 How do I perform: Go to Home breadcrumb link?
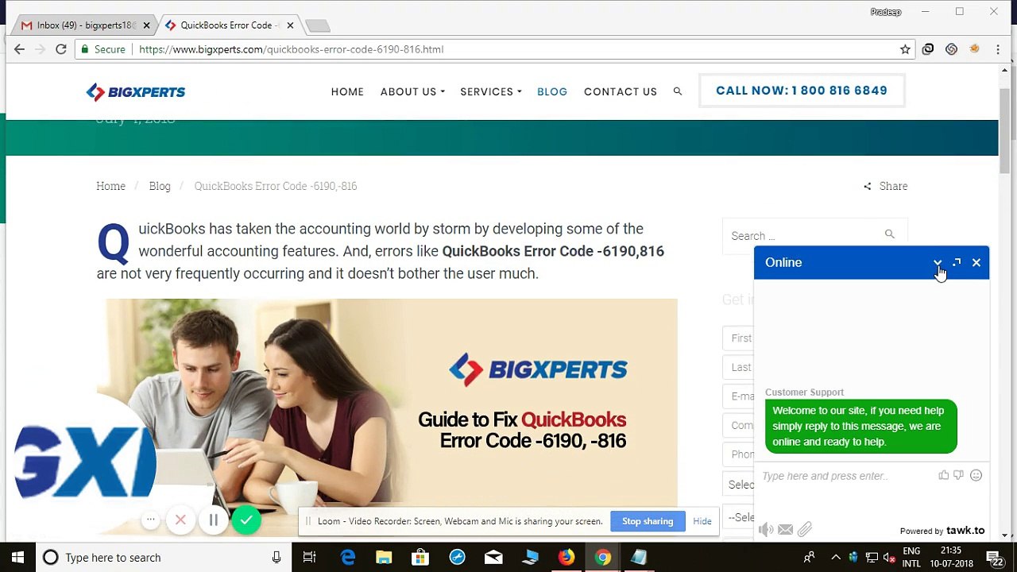pyautogui.click(x=110, y=186)
